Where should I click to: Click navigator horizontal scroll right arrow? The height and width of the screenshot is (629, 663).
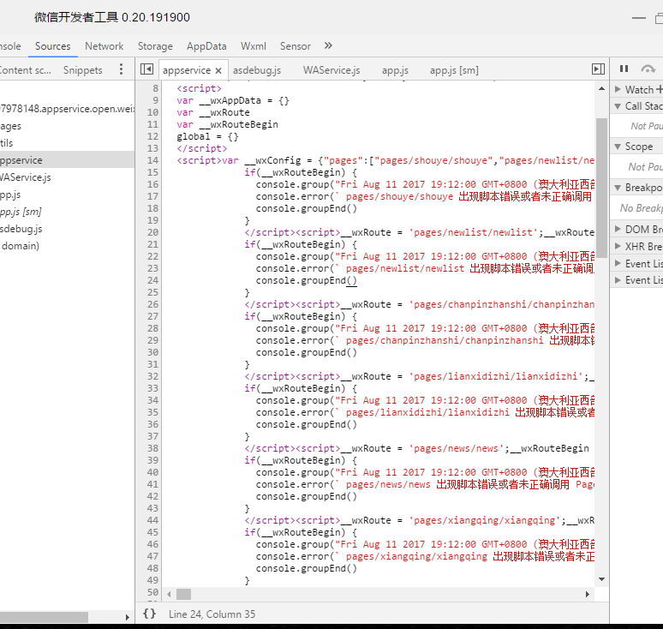(x=128, y=617)
